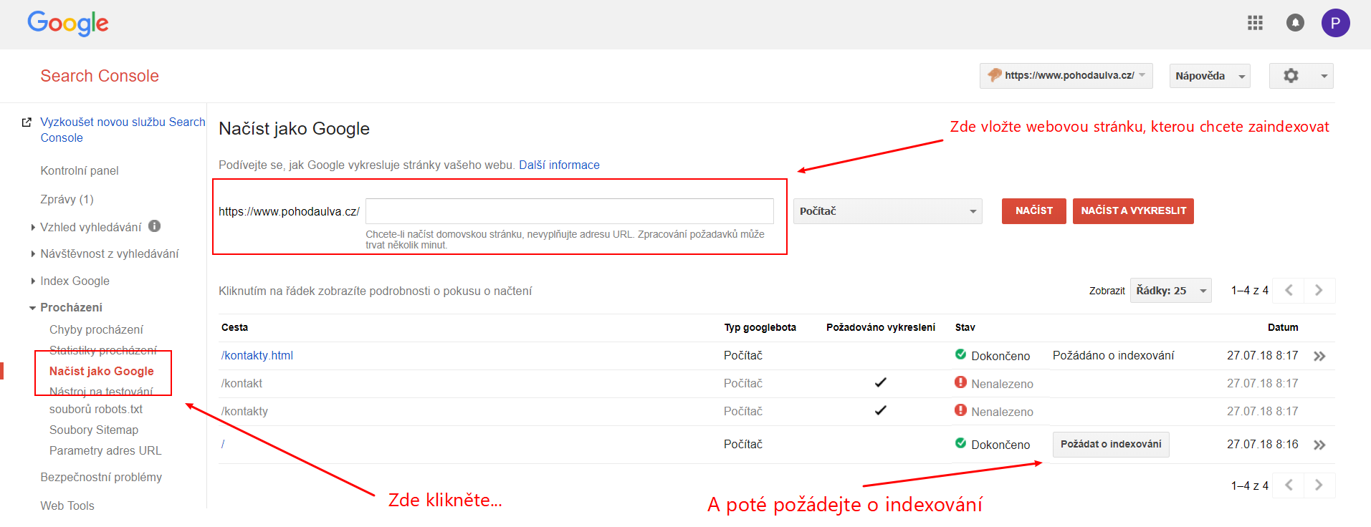Viewport: 1371px width, 527px height.
Task: Open the notifications bell icon
Action: [1295, 23]
